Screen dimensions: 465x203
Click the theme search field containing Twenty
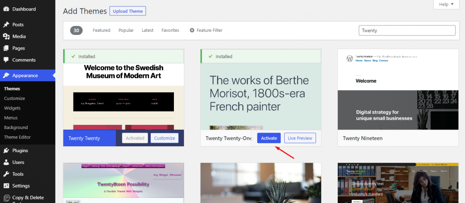(407, 30)
